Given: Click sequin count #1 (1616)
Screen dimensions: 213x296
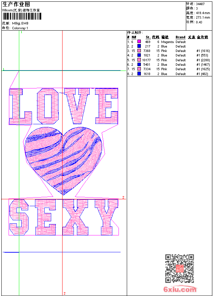Looking at the screenshot, I should [x=203, y=51].
